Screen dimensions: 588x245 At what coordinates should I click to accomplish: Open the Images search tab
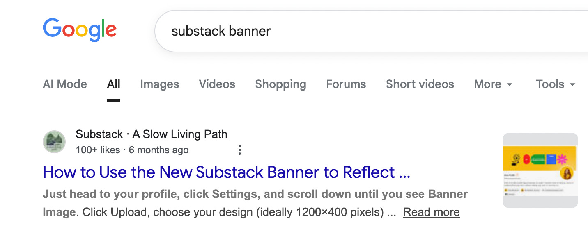point(159,84)
